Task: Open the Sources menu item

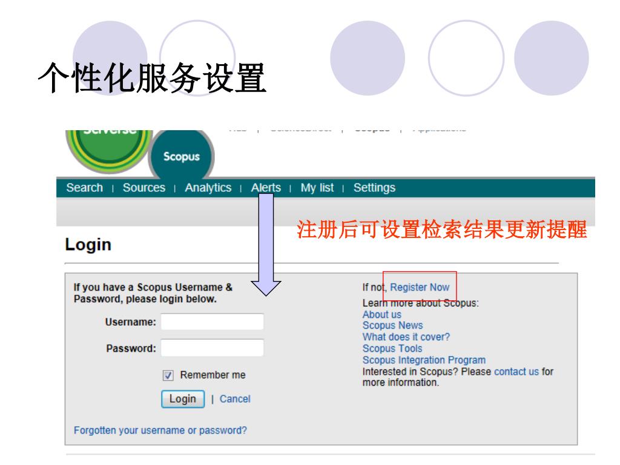Action: pos(144,188)
